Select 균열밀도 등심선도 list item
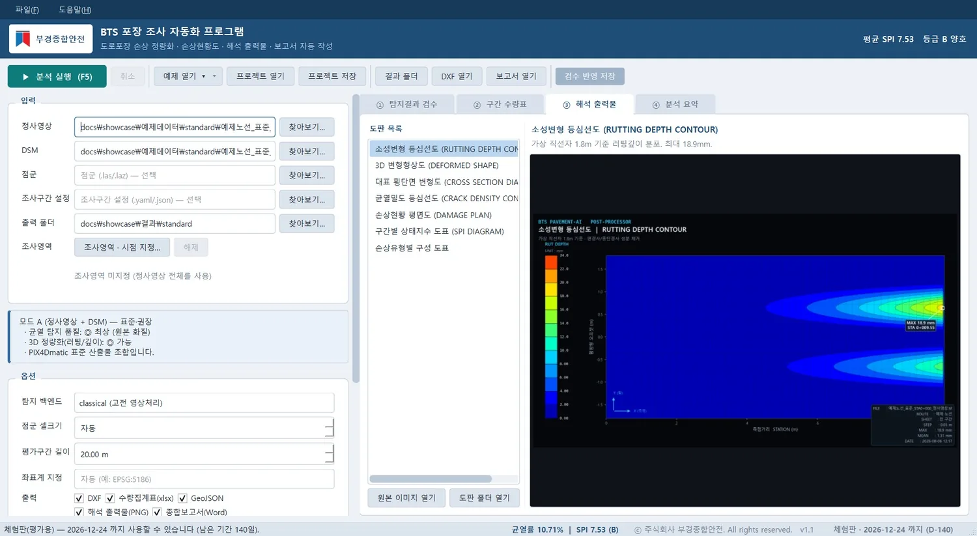This screenshot has height=536, width=977. pos(444,198)
